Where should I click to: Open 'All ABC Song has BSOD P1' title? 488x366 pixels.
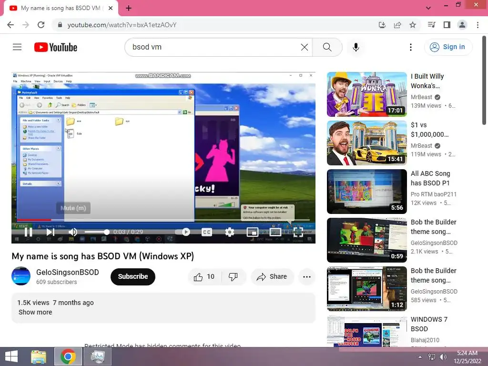tap(430, 178)
